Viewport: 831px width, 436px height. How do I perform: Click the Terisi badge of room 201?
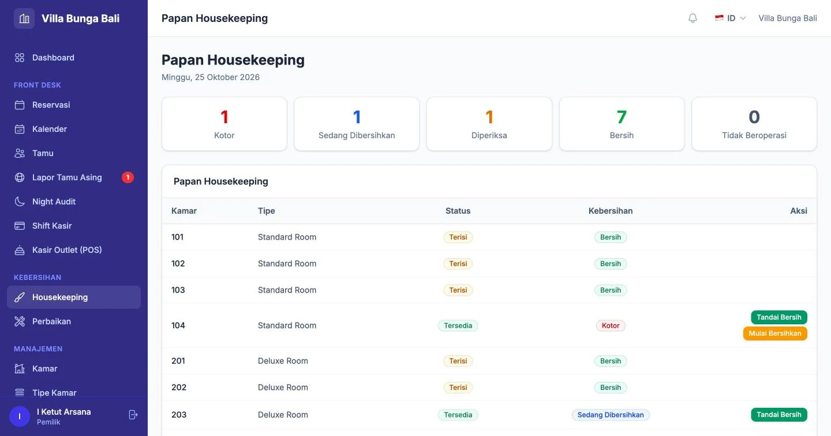(x=458, y=361)
